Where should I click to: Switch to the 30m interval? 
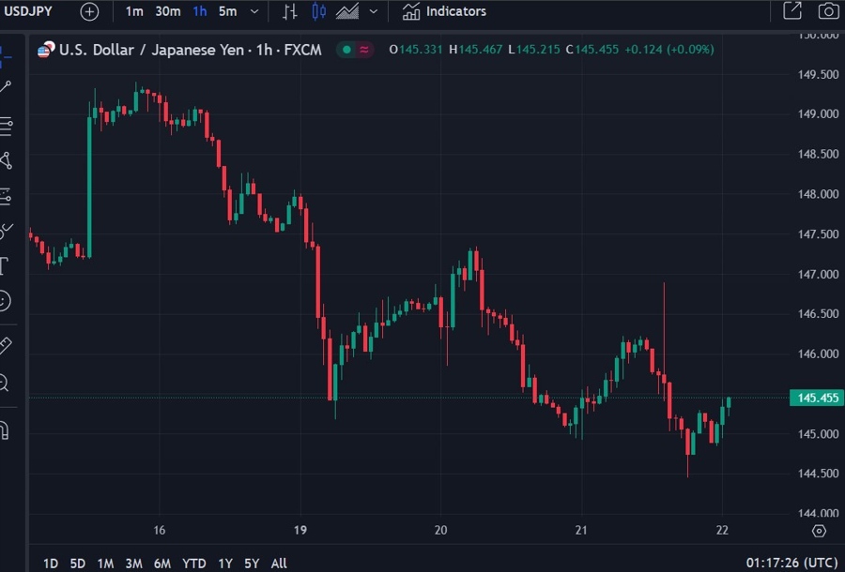[168, 11]
